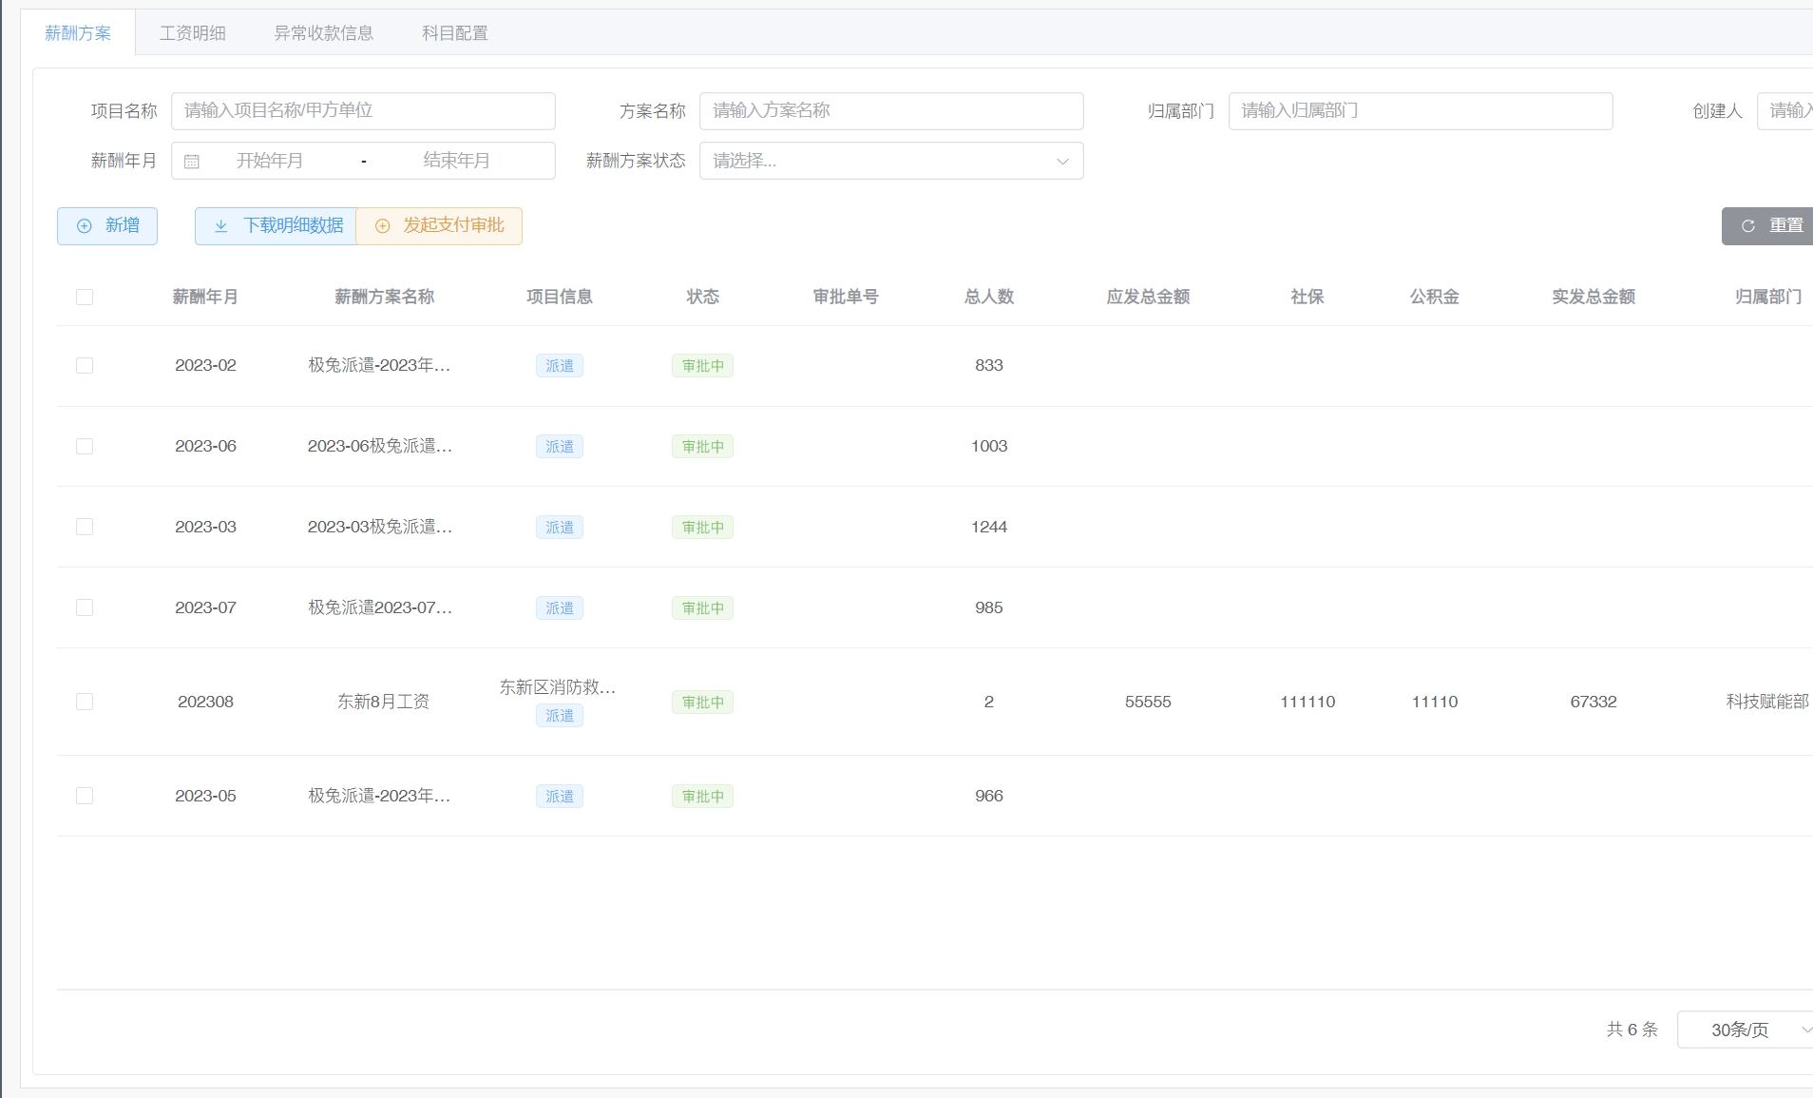Click the 派遣 tag in 2023-02 row

click(559, 366)
